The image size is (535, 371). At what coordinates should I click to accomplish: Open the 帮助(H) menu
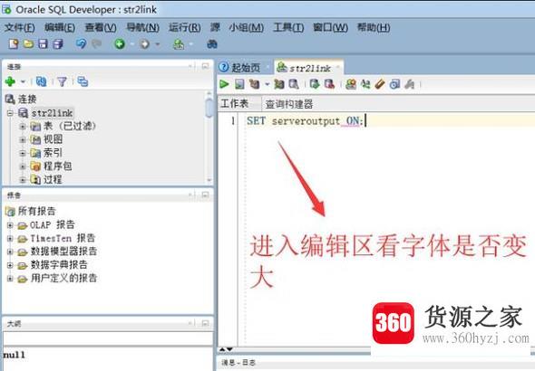(374, 27)
